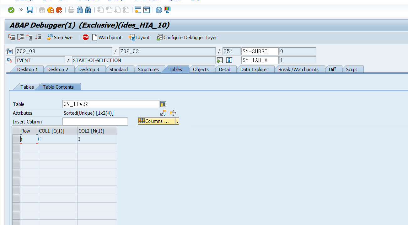Click the program display icon beside Z02_03

tap(10, 51)
